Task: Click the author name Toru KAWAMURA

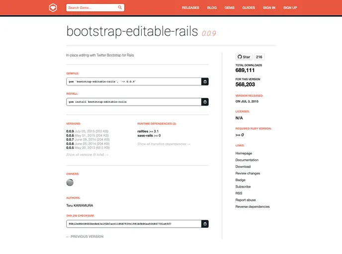Action: coord(80,205)
